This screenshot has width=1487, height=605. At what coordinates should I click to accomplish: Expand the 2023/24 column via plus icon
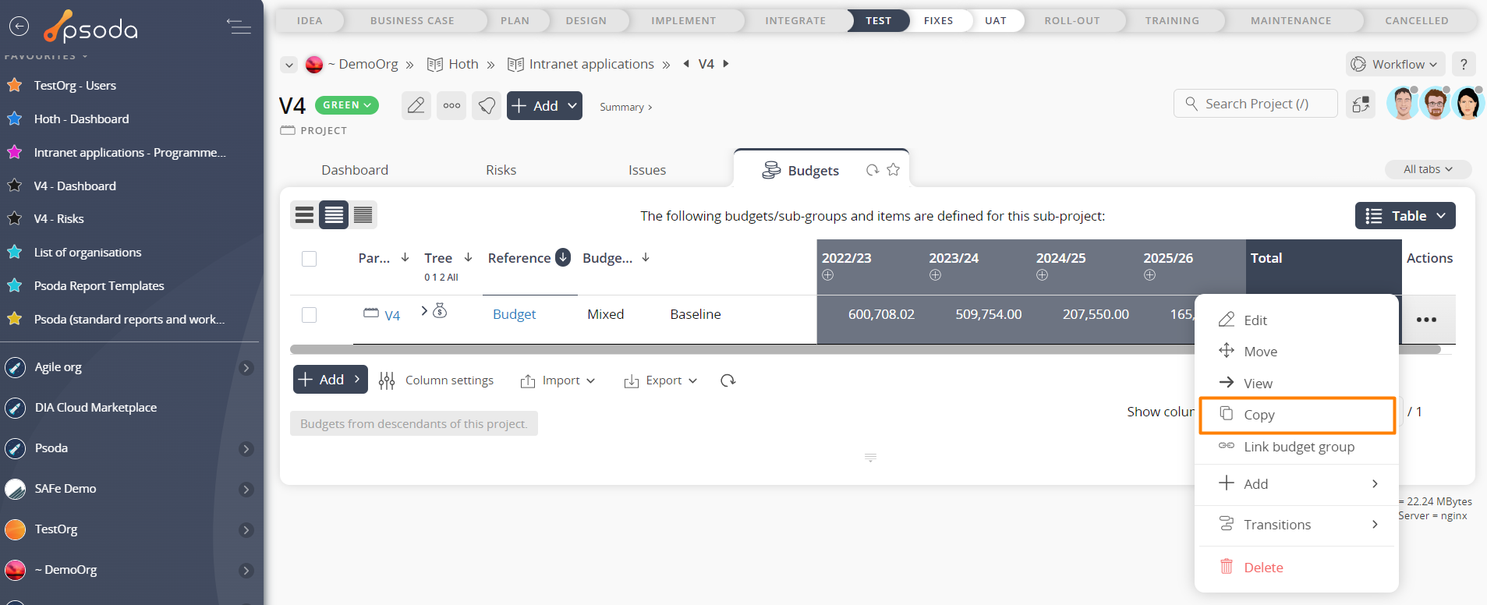pyautogui.click(x=935, y=275)
